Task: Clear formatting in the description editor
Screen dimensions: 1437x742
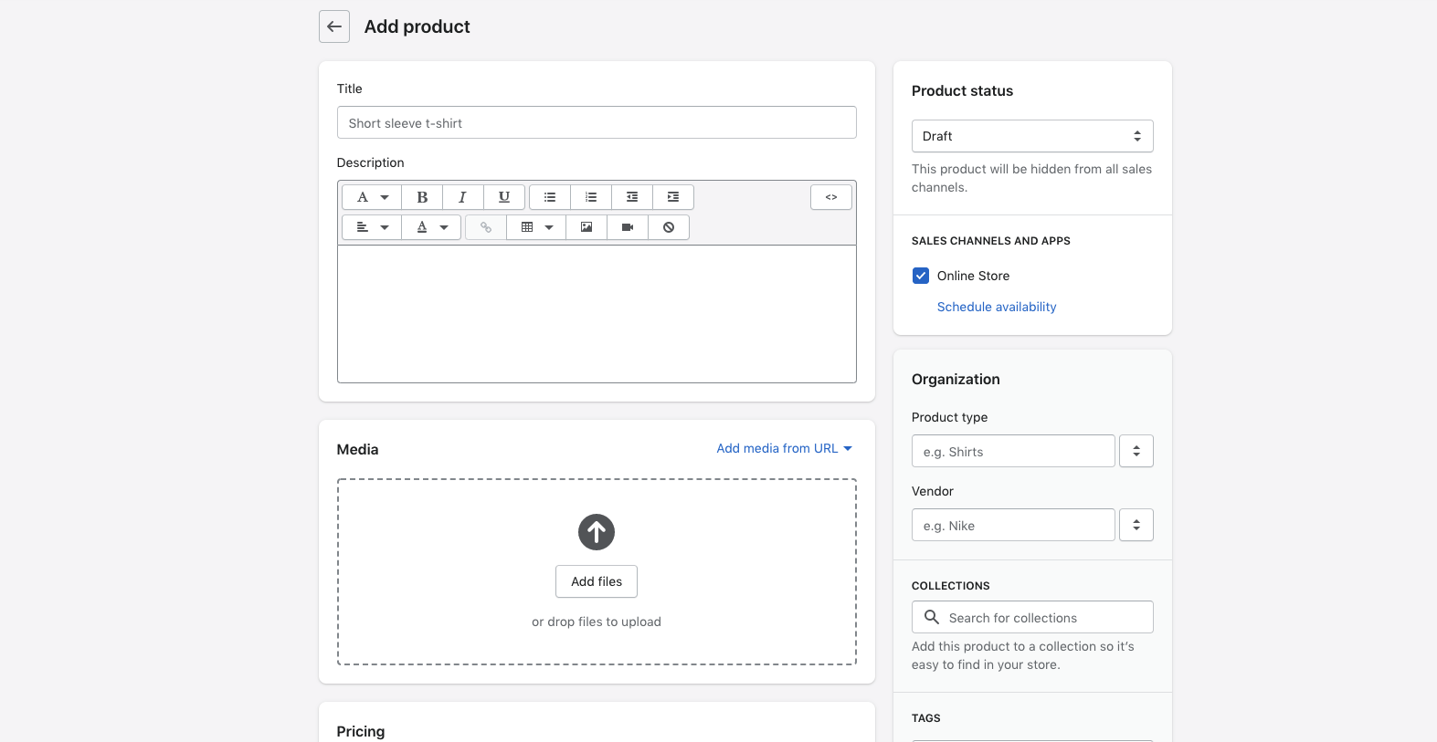Action: click(669, 227)
